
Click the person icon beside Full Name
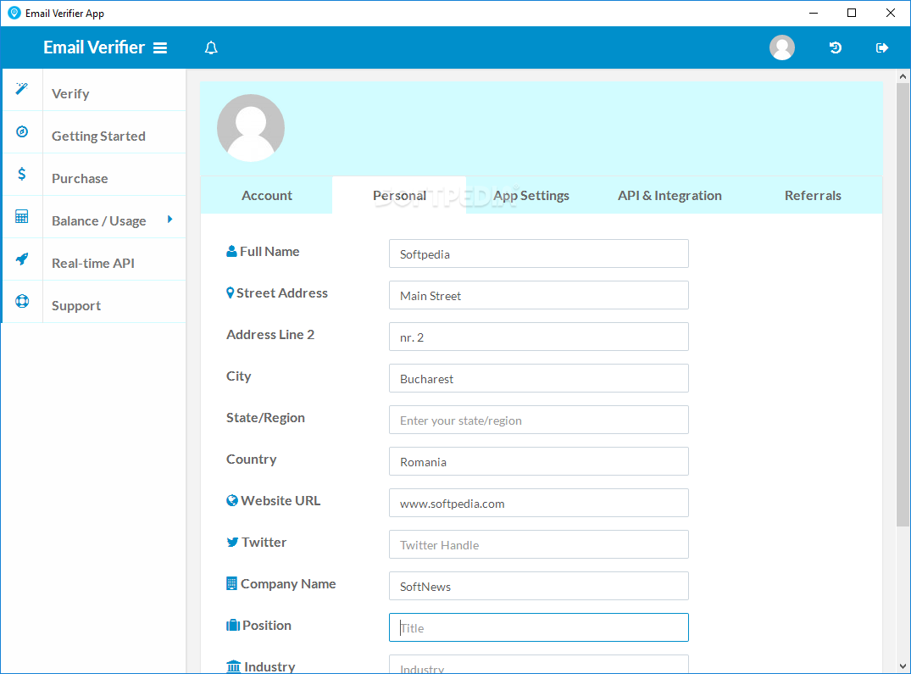(x=231, y=251)
